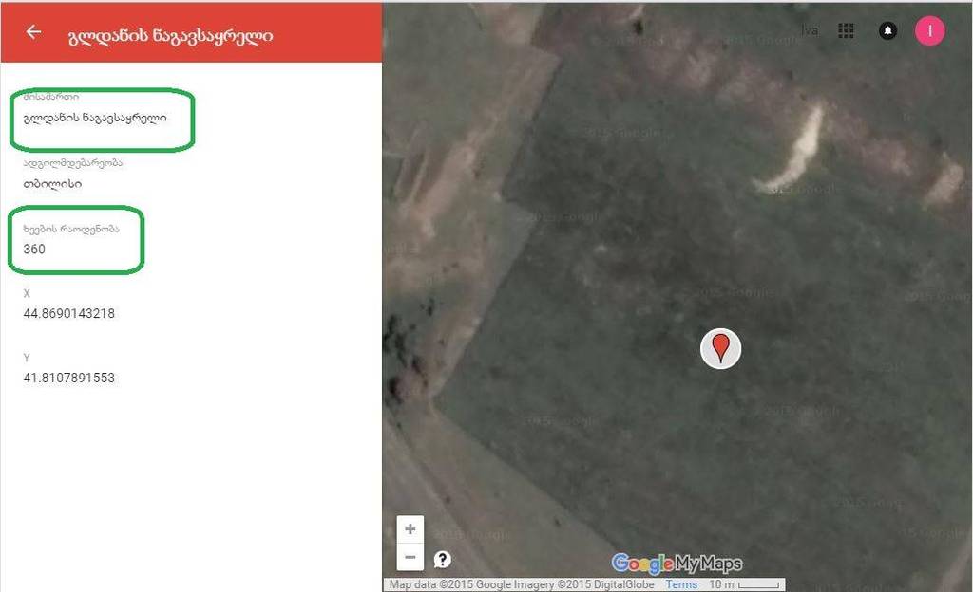Image resolution: width=973 pixels, height=592 pixels.
Task: Click the red header title text
Action: coord(170,36)
